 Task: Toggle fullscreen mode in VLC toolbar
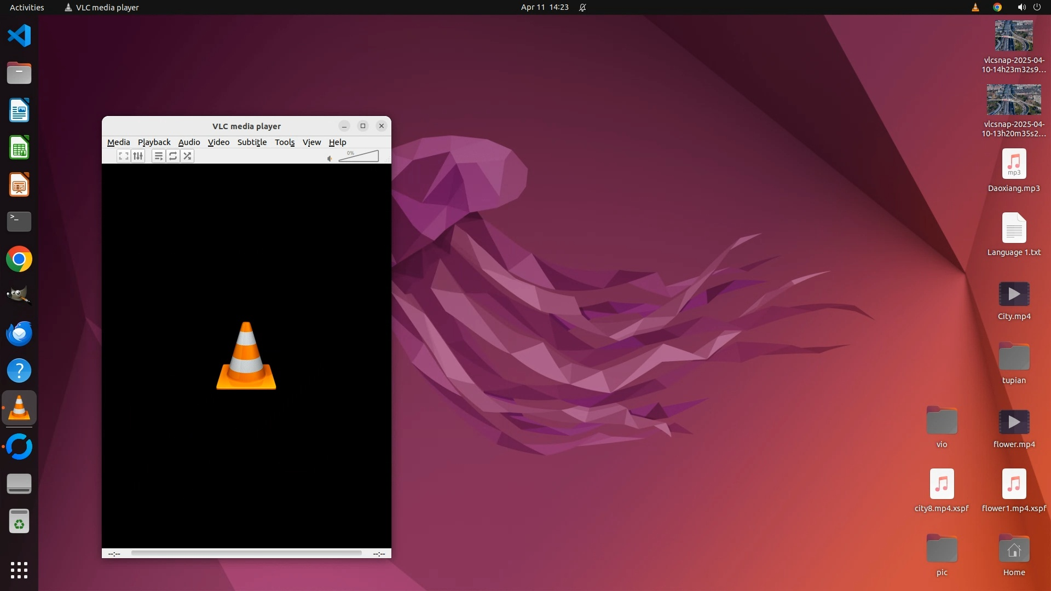(x=124, y=156)
